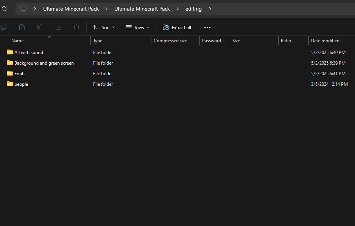
Task: Click the Fonts folder icon
Action: click(x=10, y=73)
